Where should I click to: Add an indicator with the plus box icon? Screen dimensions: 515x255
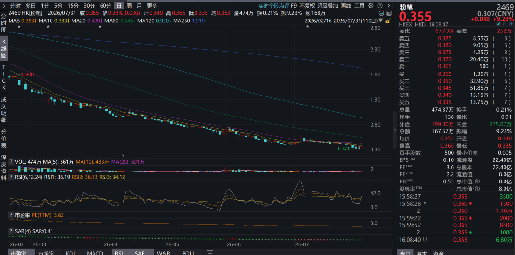tap(210, 253)
